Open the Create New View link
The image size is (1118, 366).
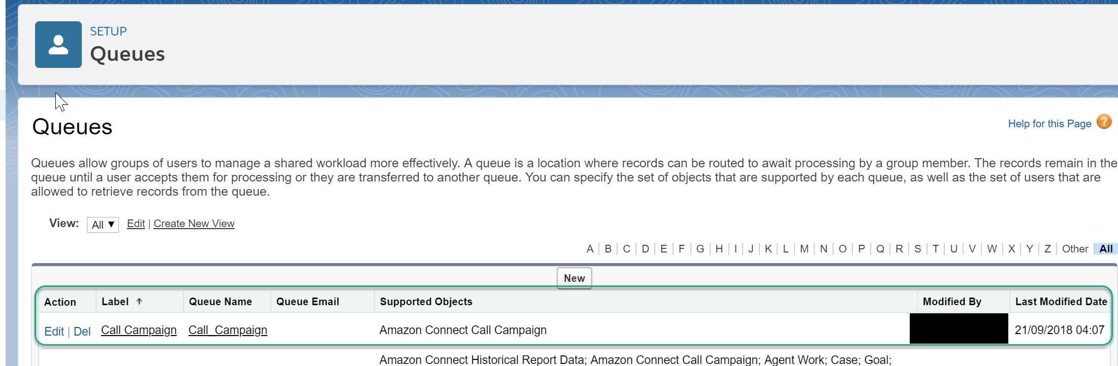(x=194, y=224)
